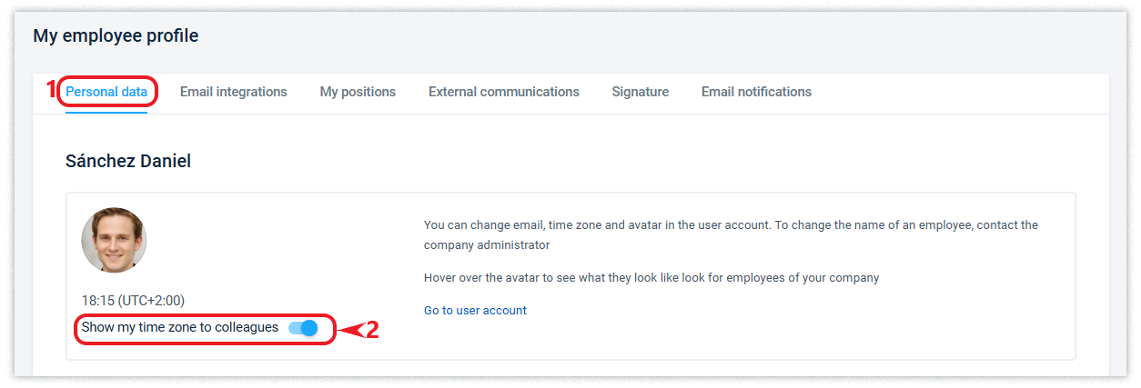Open the Personal data tab
Viewport: 1141px width, 388px height.
106,92
